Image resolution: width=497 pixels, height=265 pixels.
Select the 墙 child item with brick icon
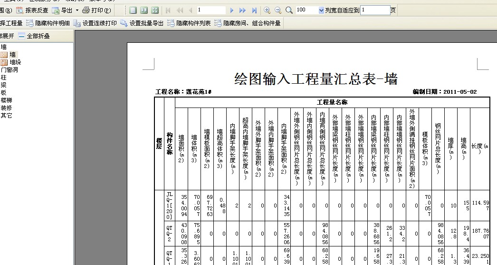click(x=13, y=55)
